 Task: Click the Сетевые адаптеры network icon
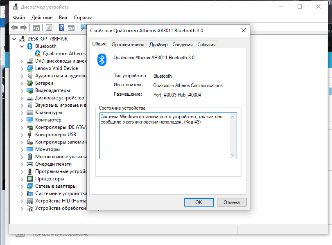pos(30,186)
